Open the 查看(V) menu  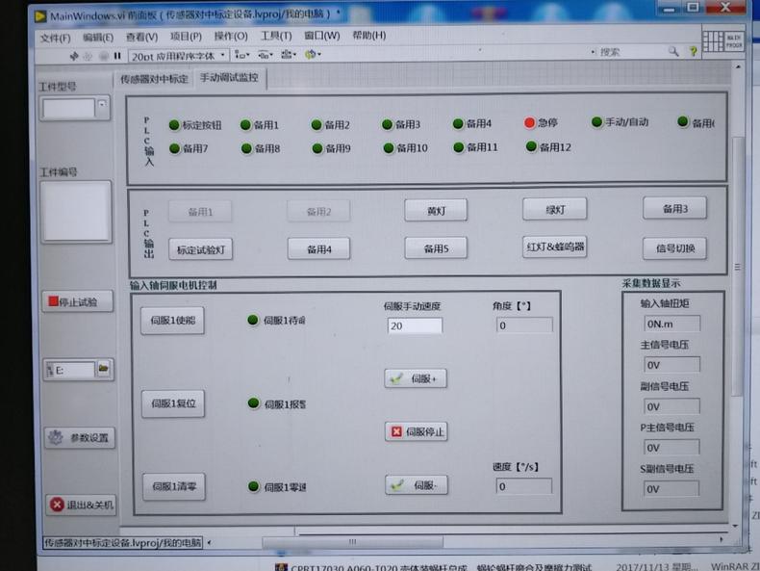[x=141, y=37]
